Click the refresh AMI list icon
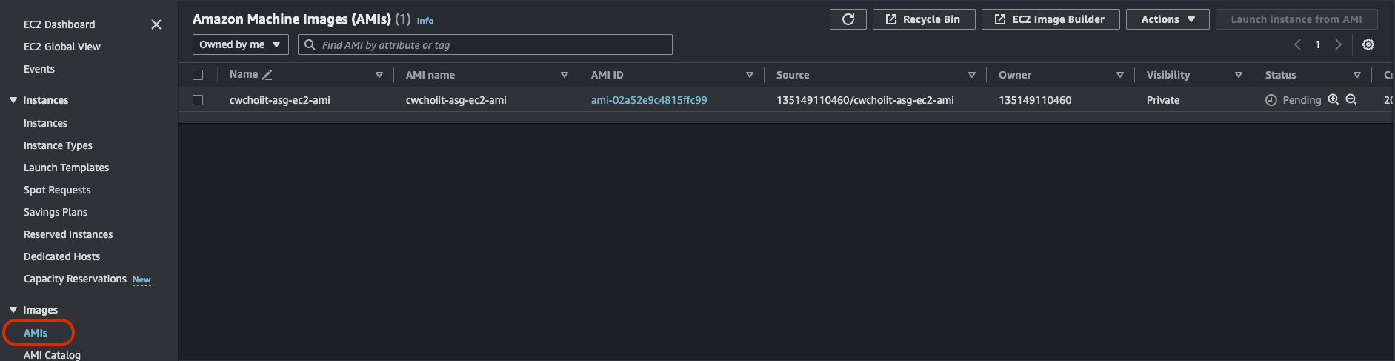 click(848, 19)
